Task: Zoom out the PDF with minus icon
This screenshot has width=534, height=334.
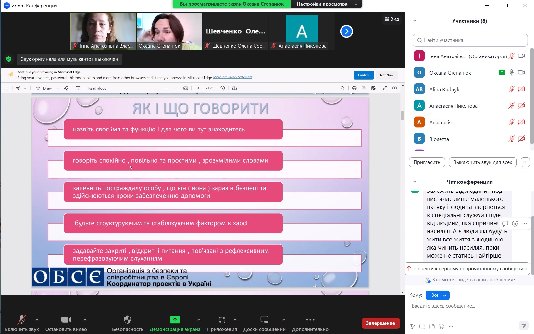Action: [x=167, y=88]
